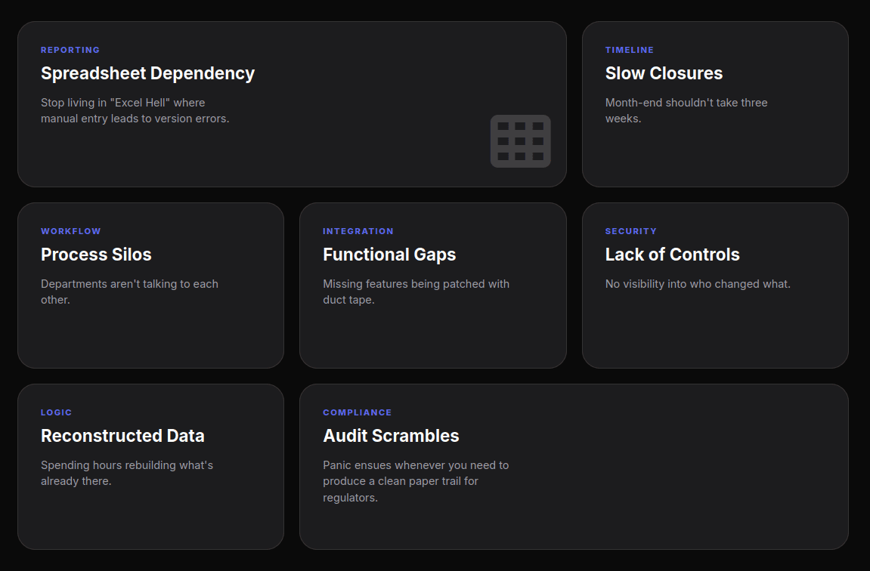Click the WORKFLOW category tag
This screenshot has height=571, width=870.
[71, 231]
